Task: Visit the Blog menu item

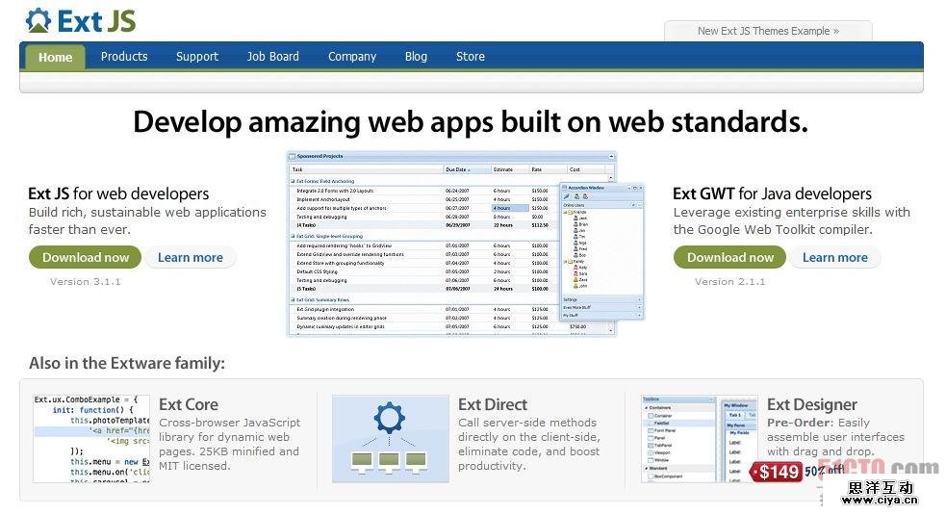Action: tap(416, 56)
